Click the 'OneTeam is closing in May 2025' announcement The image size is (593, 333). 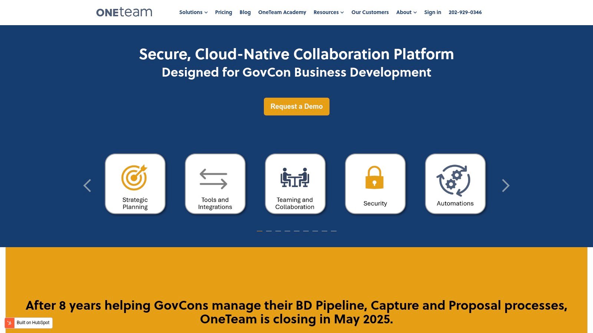coord(296,319)
